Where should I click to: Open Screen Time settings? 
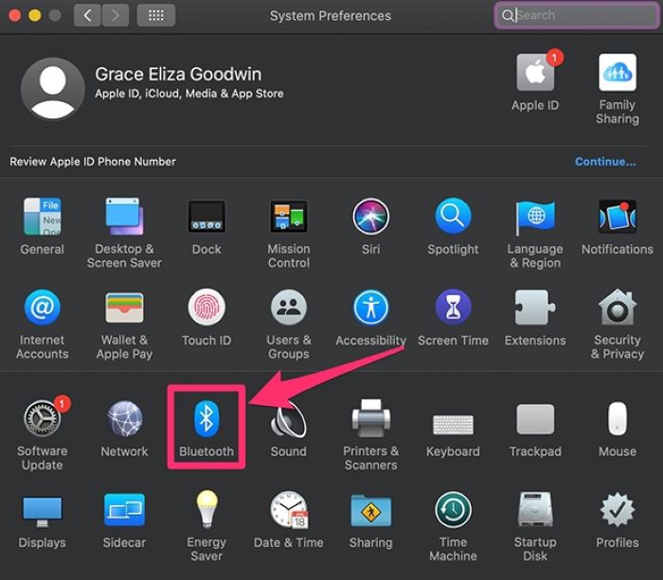(x=453, y=308)
